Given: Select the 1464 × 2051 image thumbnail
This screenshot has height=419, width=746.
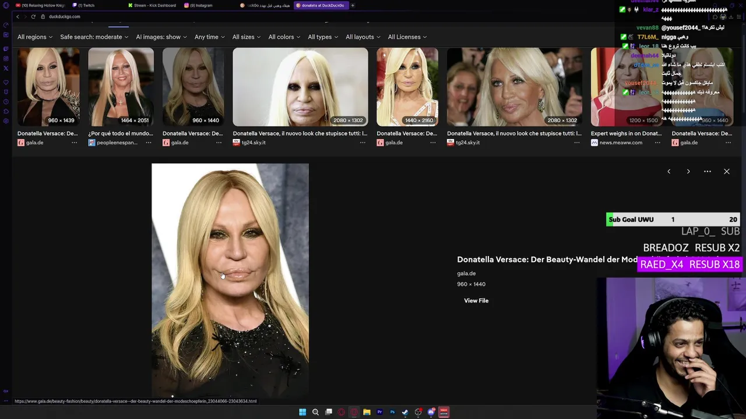Looking at the screenshot, I should pos(121,87).
